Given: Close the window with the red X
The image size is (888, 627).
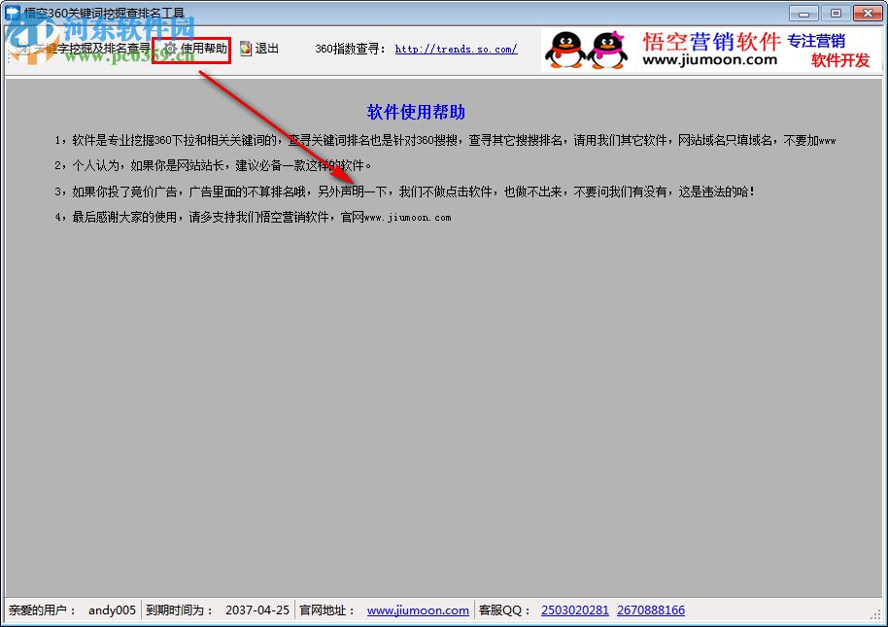Looking at the screenshot, I should (867, 13).
